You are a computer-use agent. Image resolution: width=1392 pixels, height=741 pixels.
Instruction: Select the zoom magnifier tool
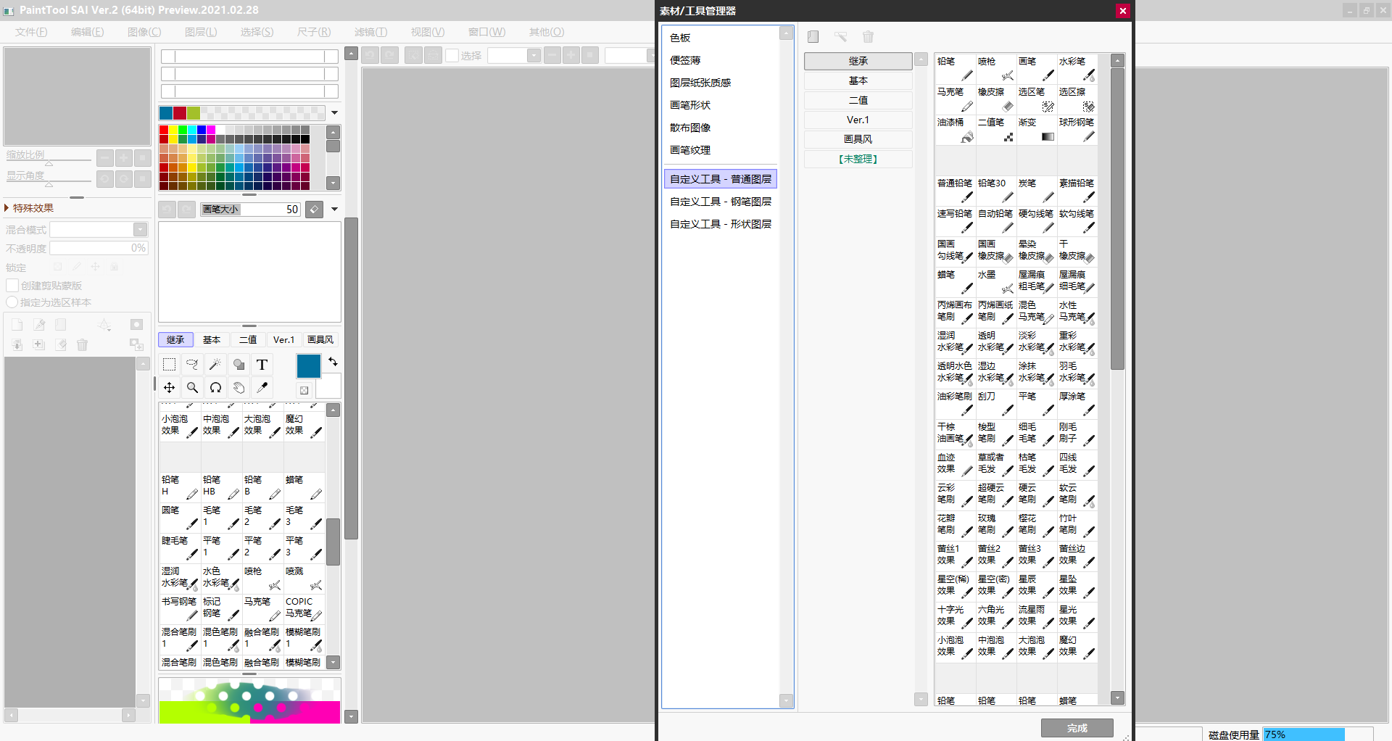[x=192, y=387]
